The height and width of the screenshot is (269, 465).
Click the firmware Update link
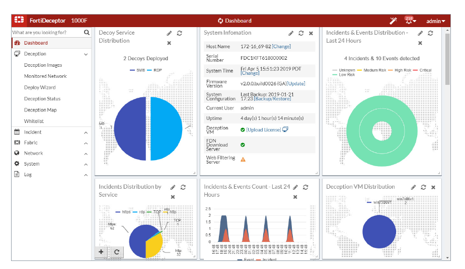pyautogui.click(x=296, y=84)
